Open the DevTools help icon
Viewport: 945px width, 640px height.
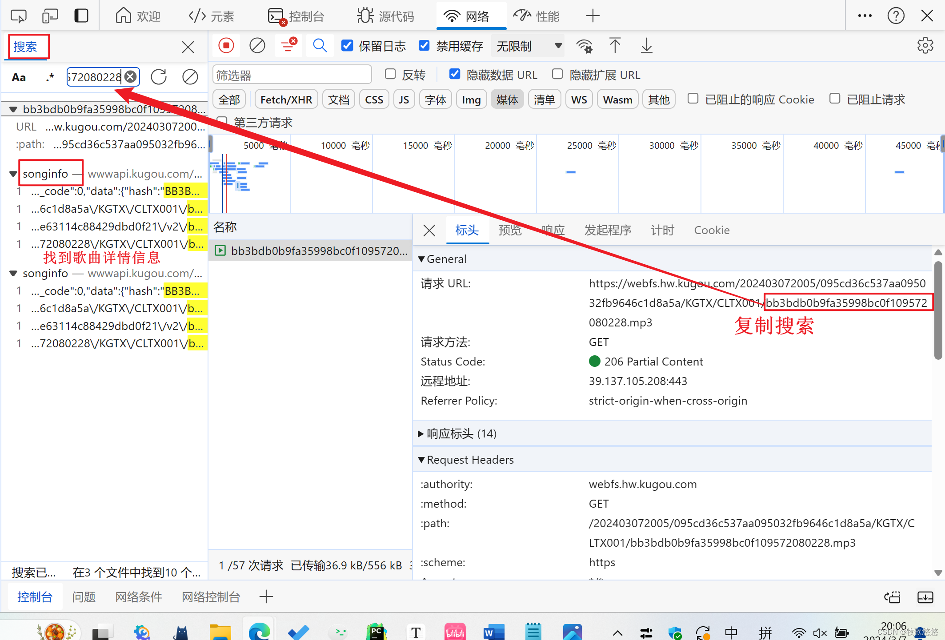coord(896,16)
